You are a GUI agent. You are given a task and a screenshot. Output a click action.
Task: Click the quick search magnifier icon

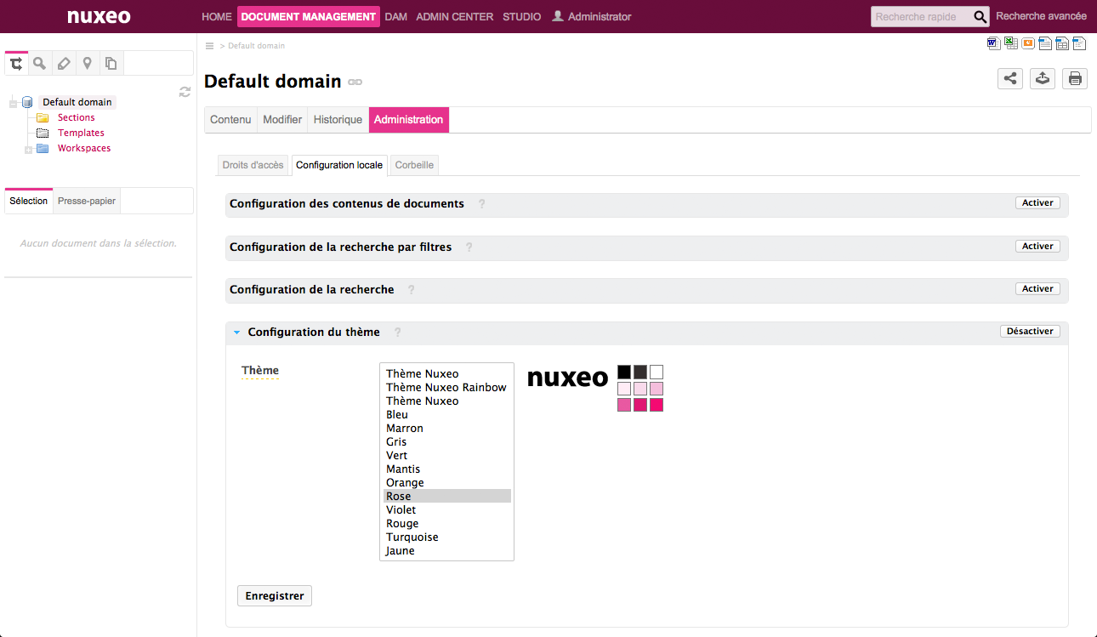980,16
